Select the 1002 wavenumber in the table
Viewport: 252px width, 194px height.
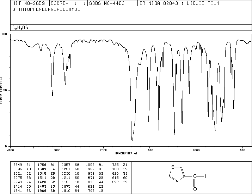click(x=90, y=165)
